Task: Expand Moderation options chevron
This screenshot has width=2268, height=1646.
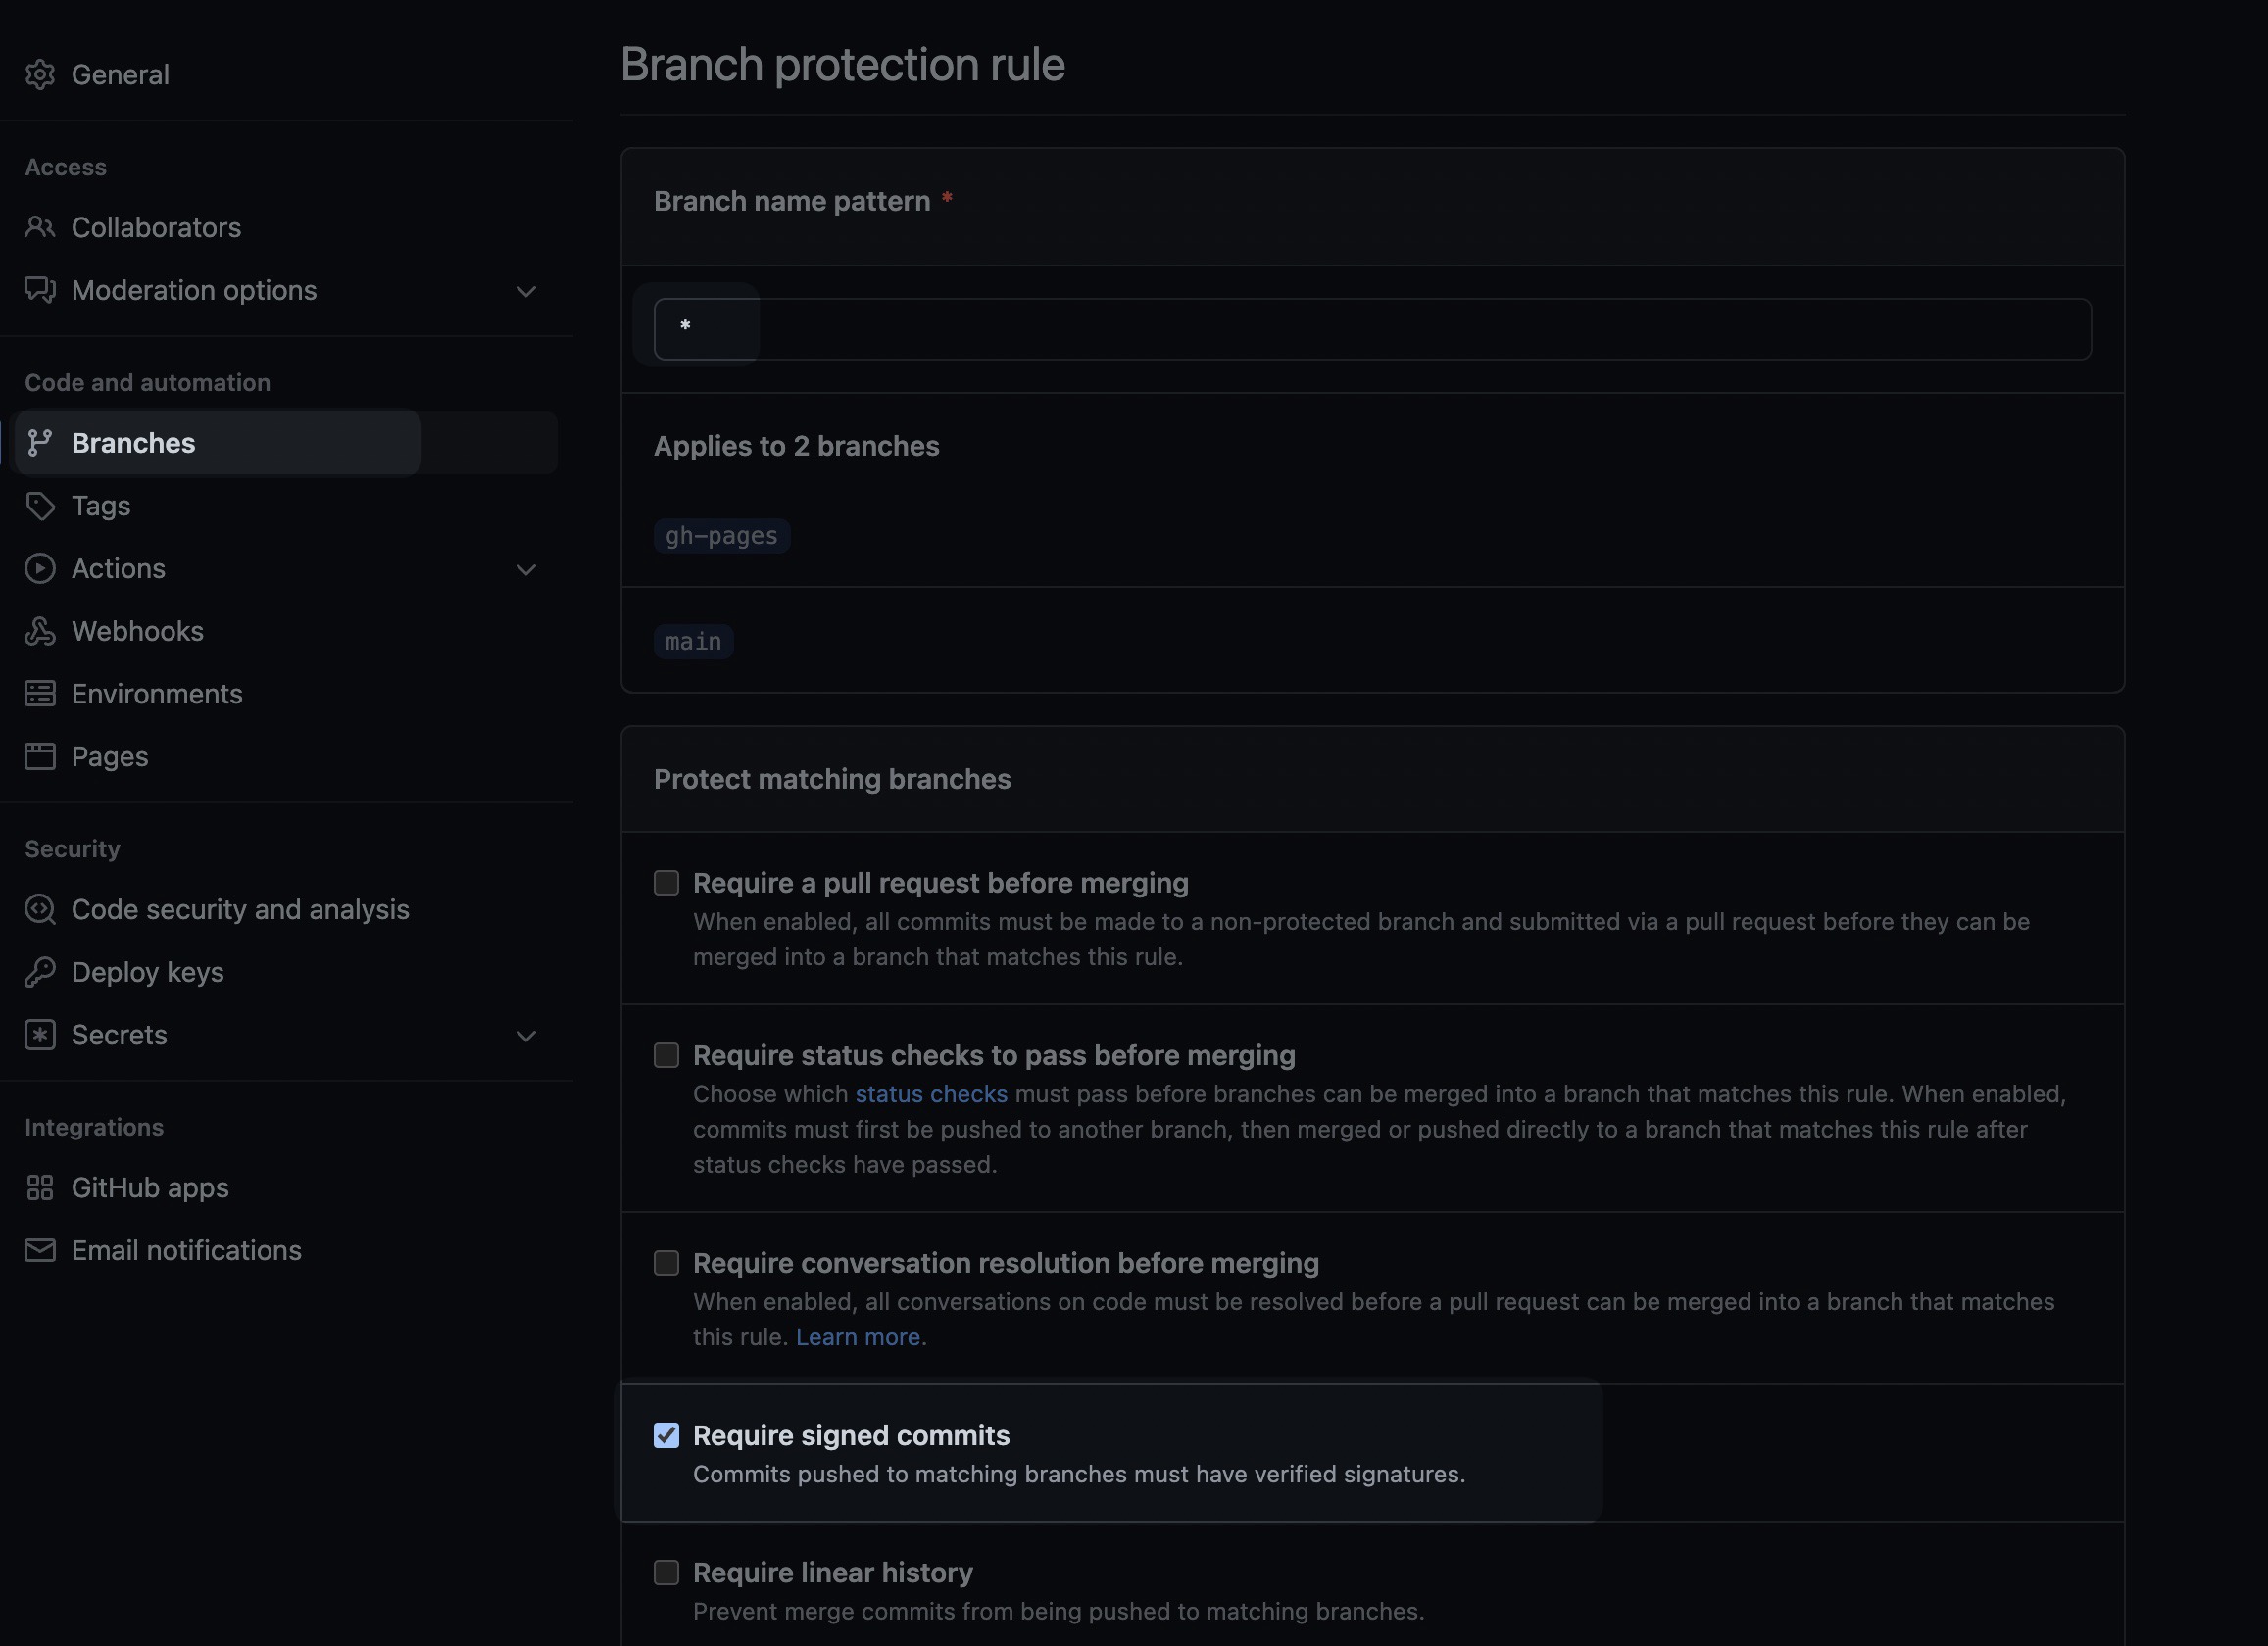Action: pos(526,291)
